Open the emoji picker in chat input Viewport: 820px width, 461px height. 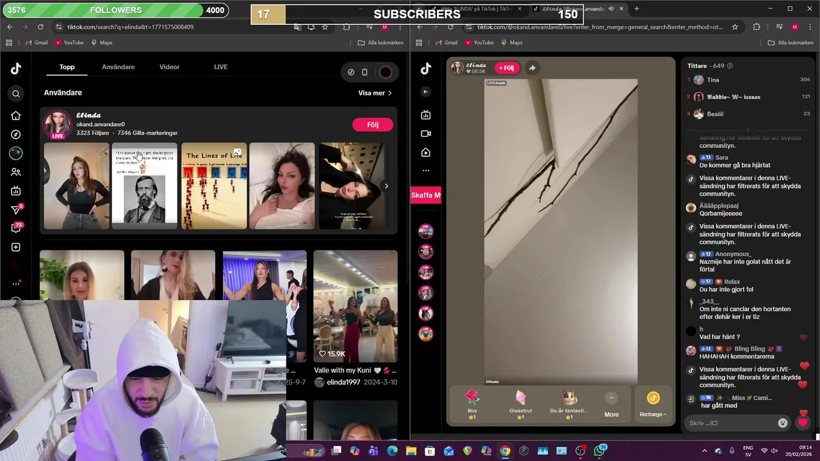pos(782,423)
